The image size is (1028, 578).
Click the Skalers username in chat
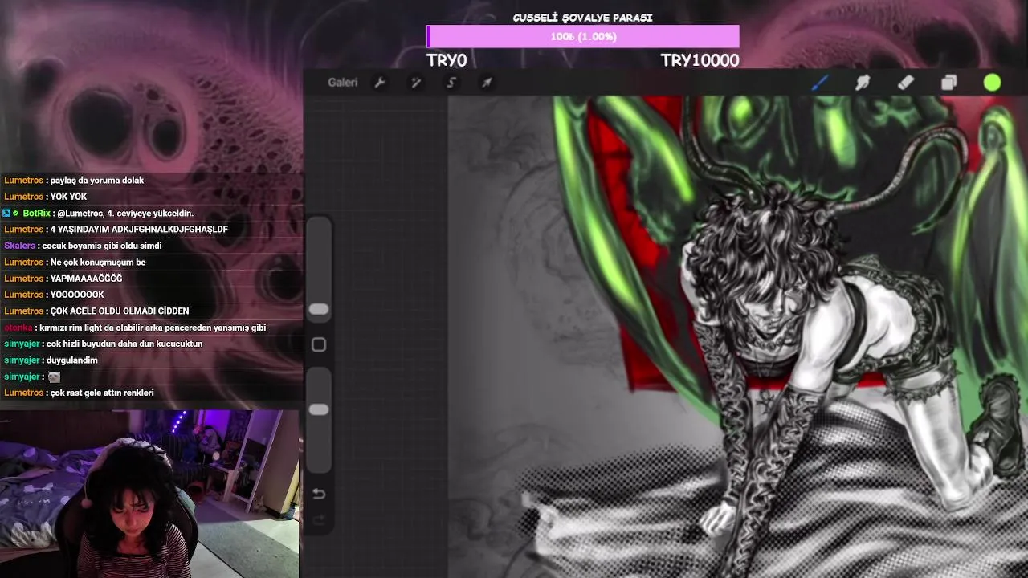pyautogui.click(x=19, y=246)
